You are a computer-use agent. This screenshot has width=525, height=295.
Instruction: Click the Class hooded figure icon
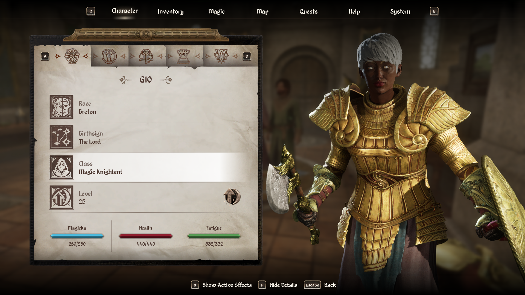click(x=62, y=167)
